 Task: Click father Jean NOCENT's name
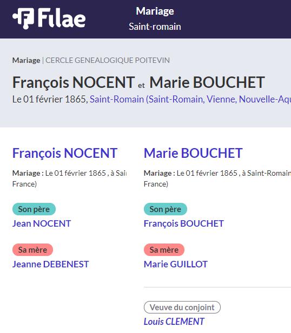(42, 223)
